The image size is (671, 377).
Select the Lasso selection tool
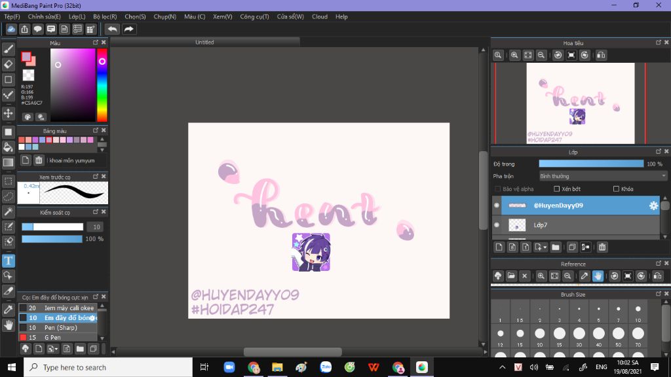[8, 196]
